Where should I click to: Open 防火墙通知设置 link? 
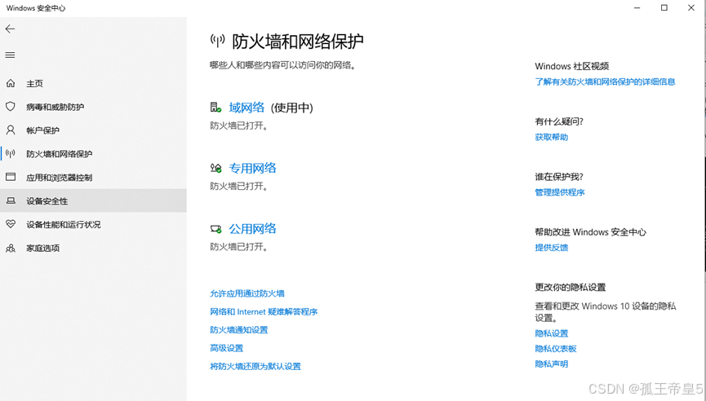pos(238,330)
